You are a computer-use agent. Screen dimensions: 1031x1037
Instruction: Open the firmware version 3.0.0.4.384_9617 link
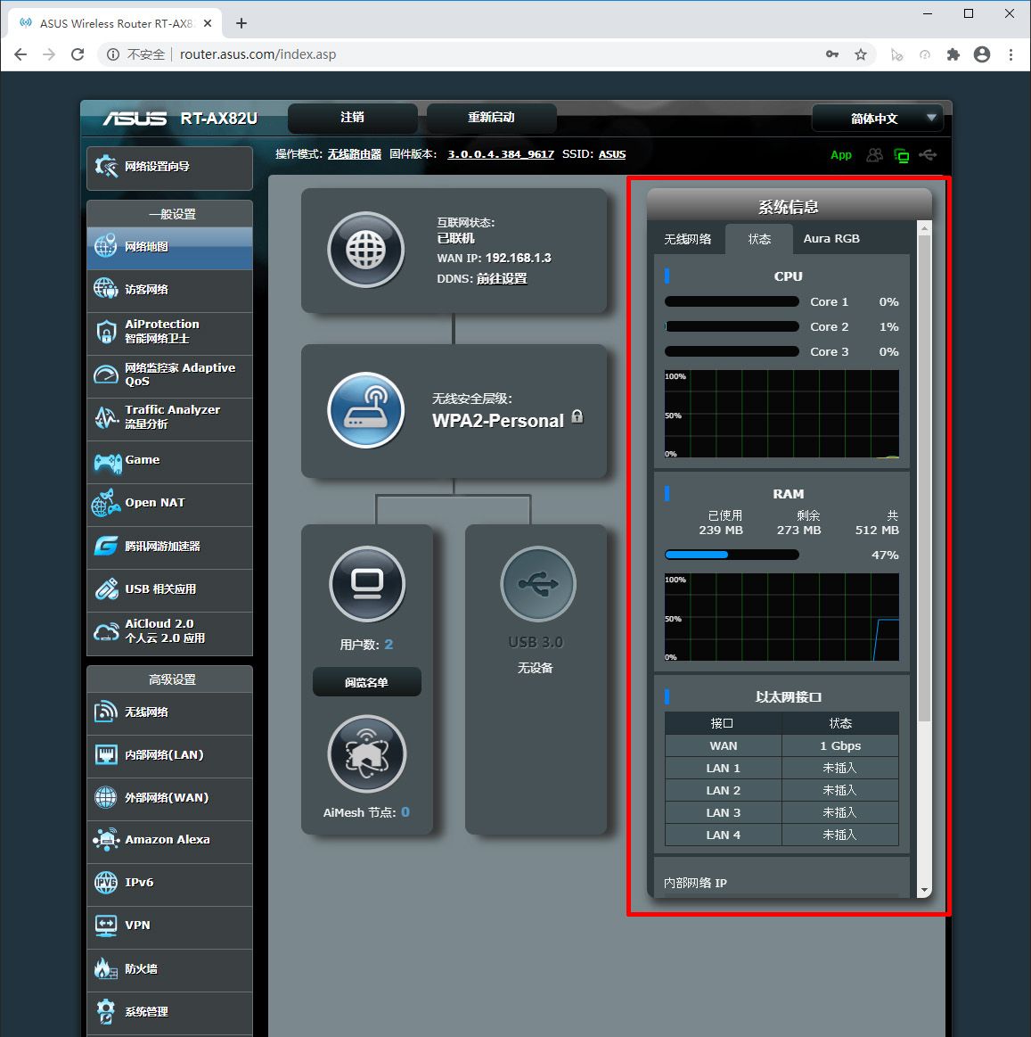(x=500, y=154)
